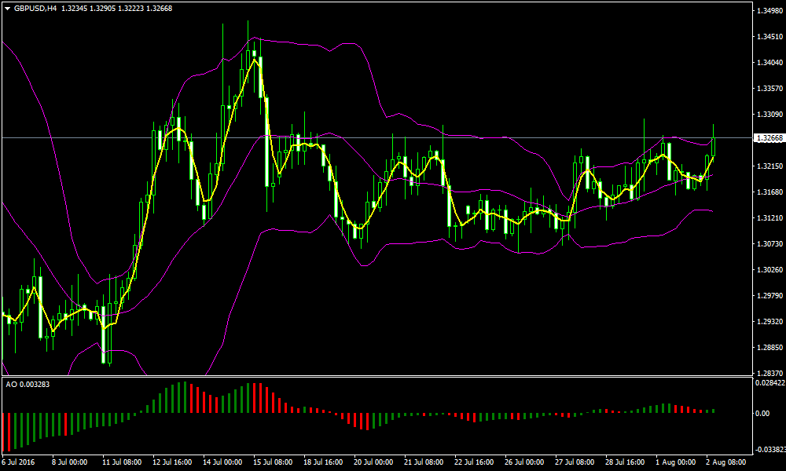Click the 20 Jul 00:00 time label
This screenshot has width=786, height=471.
click(x=373, y=462)
